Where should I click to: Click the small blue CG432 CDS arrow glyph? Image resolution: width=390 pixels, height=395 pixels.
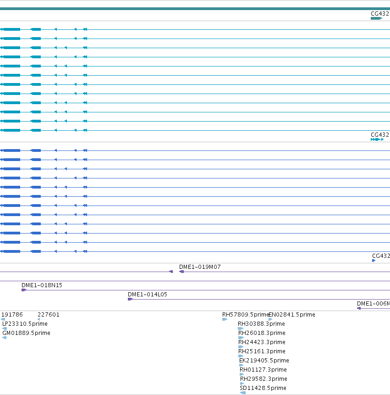[374, 261]
